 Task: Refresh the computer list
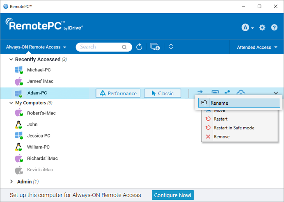[x=139, y=47]
